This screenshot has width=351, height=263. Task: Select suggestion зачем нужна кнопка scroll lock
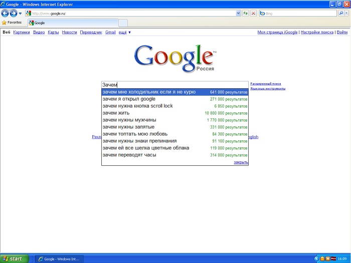pyautogui.click(x=175, y=106)
